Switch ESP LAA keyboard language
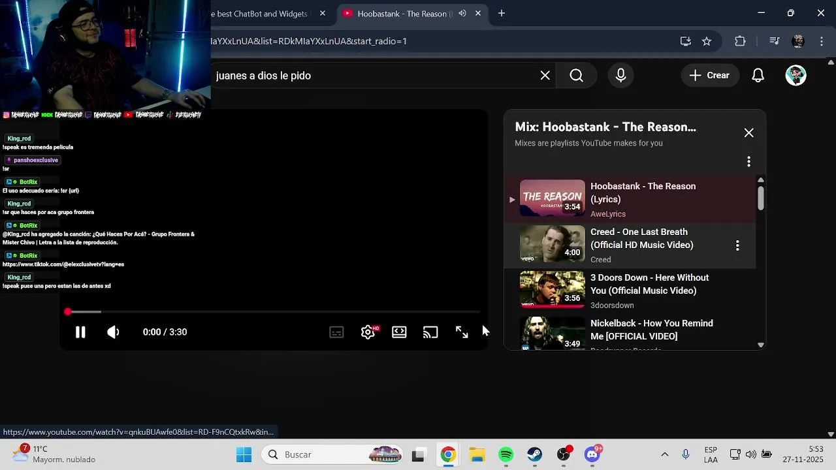 coord(711,455)
